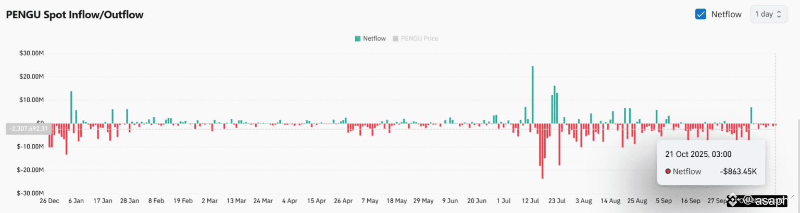Click the -2,307,692.31 axis value label
800x213 pixels.
click(27, 128)
